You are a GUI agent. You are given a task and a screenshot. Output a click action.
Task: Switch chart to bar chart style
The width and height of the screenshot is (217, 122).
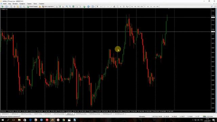tap(57, 6)
